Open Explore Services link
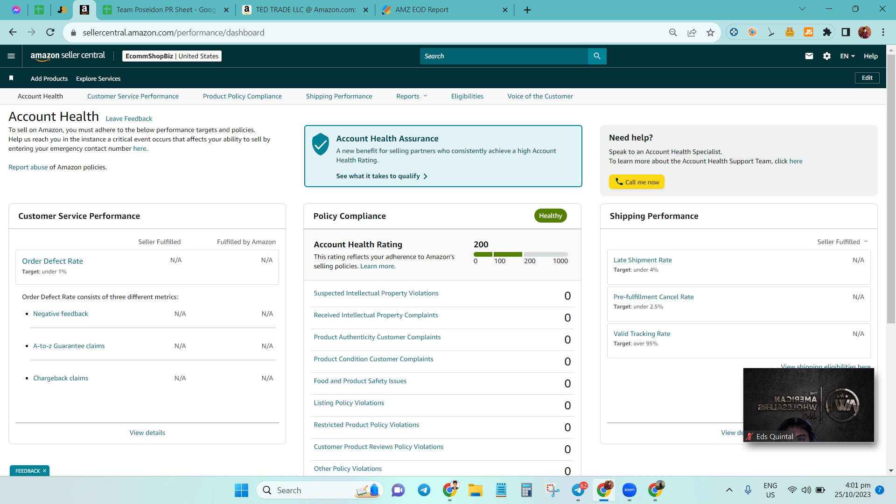The image size is (896, 504). [x=98, y=78]
